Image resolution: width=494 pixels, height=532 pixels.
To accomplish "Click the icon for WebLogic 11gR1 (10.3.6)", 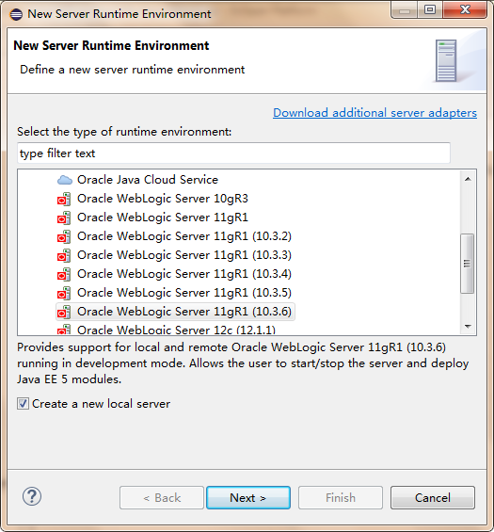I will [x=64, y=313].
